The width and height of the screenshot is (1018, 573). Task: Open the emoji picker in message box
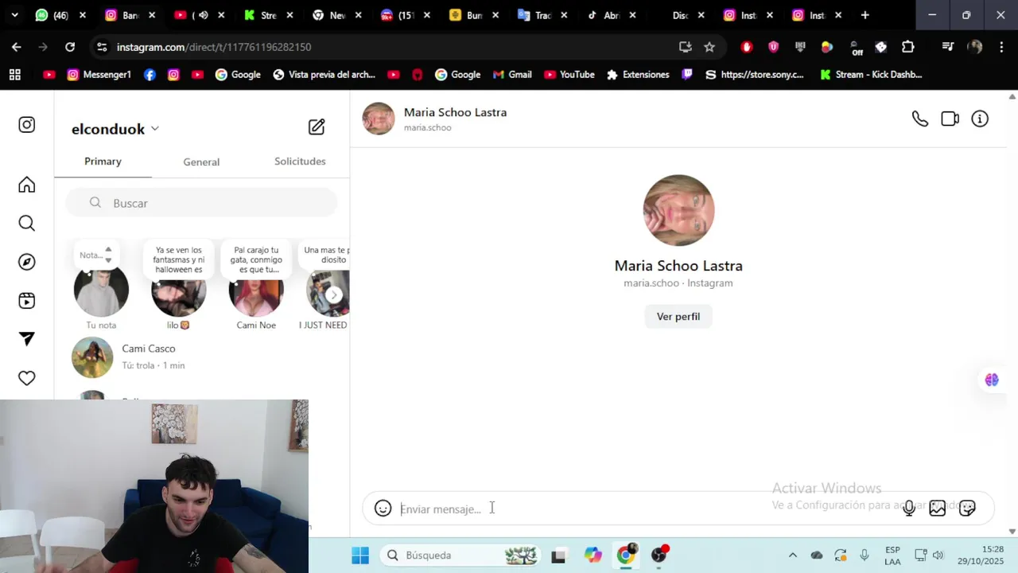point(383,509)
